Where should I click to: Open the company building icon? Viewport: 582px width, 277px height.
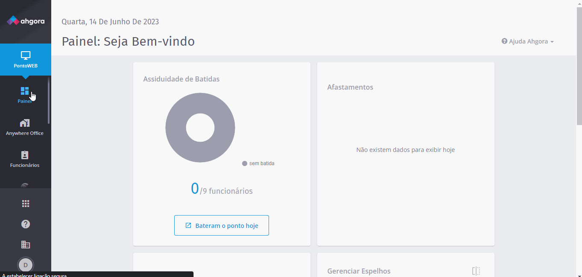(x=25, y=244)
